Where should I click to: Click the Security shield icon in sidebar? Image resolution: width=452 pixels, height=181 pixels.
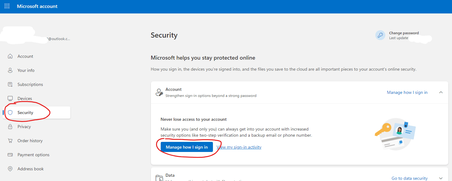pos(11,112)
